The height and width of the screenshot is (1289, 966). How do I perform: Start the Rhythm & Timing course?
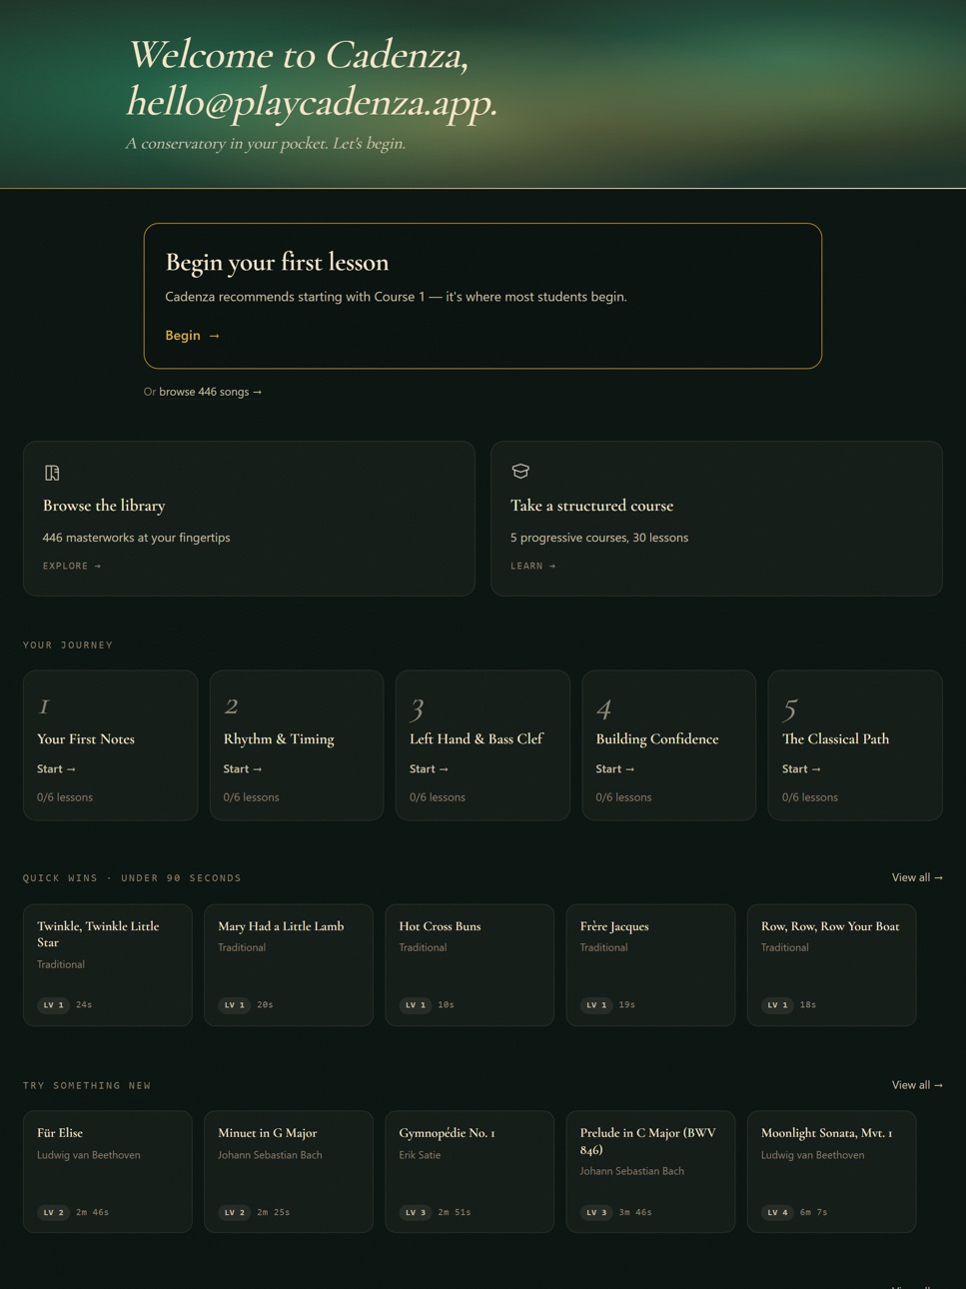[x=243, y=769]
